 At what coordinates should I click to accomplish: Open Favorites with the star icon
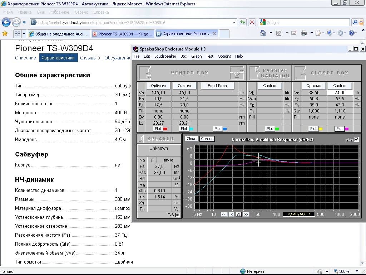pyautogui.click(x=5, y=33)
